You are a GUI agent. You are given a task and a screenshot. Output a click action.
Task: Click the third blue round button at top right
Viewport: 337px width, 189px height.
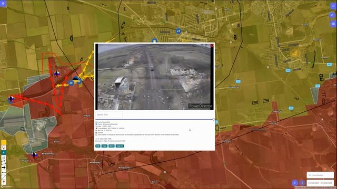tap(333, 24)
